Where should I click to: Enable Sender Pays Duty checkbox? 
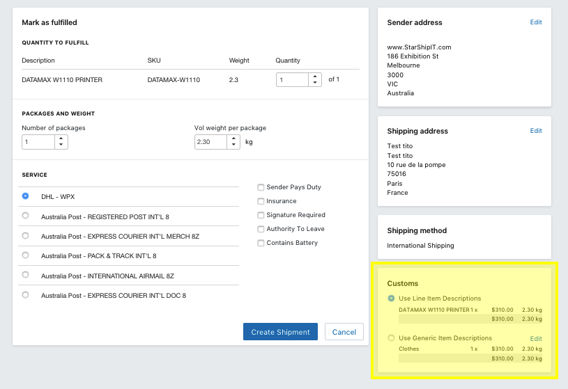click(x=261, y=187)
